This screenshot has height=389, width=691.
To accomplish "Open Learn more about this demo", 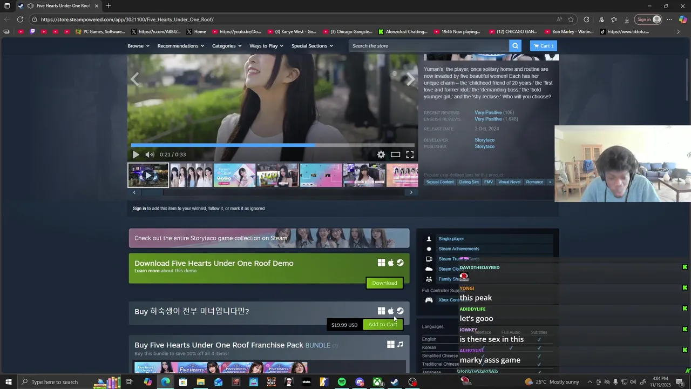I will pos(147,271).
